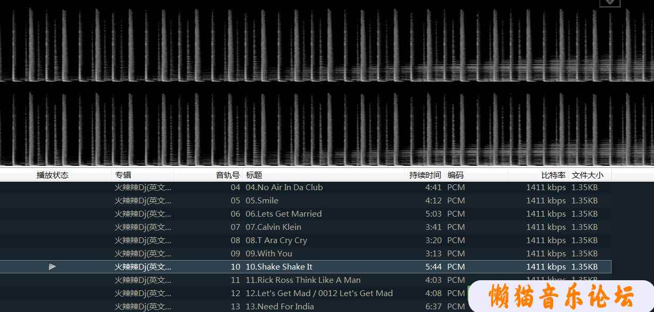Sort by the 比特率 column header
This screenshot has width=654, height=312.
click(x=553, y=175)
